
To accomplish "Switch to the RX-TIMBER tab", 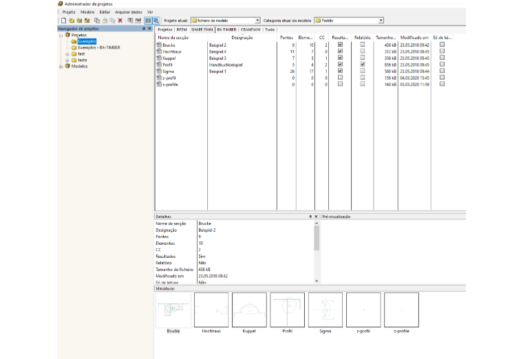I will point(227,30).
